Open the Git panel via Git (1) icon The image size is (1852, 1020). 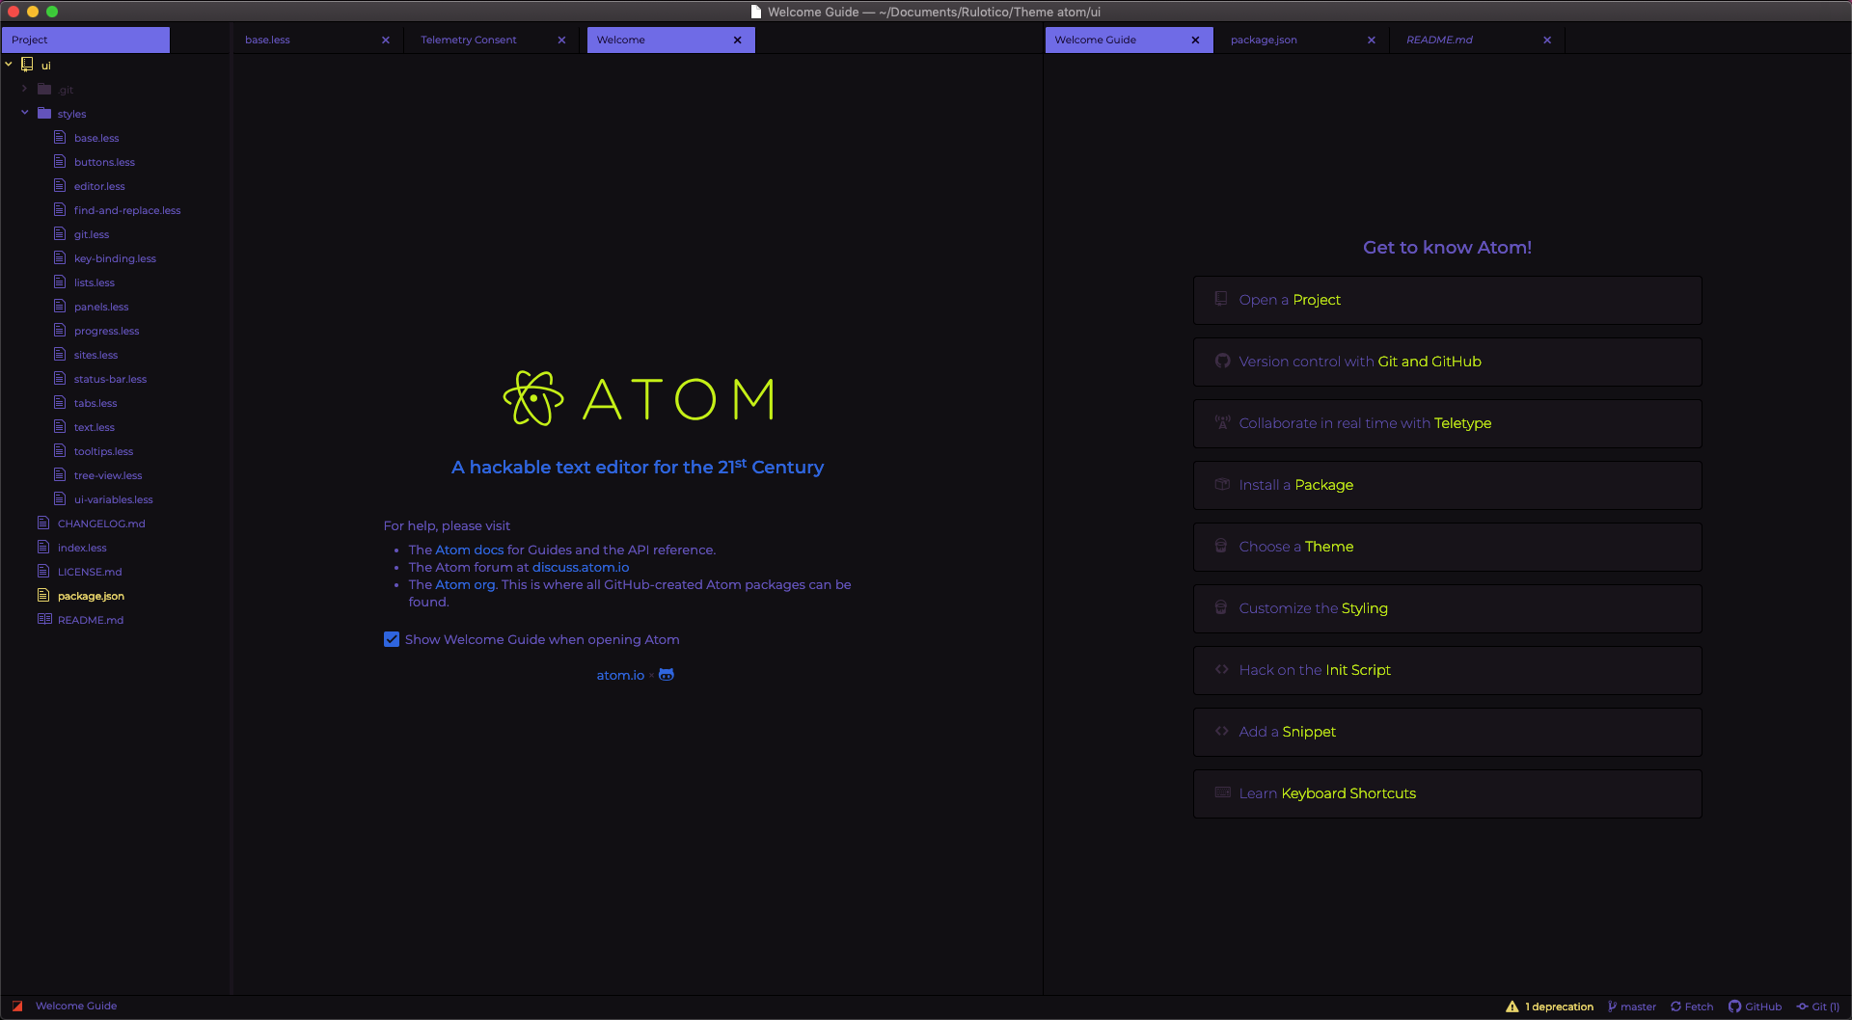pyautogui.click(x=1800, y=1006)
